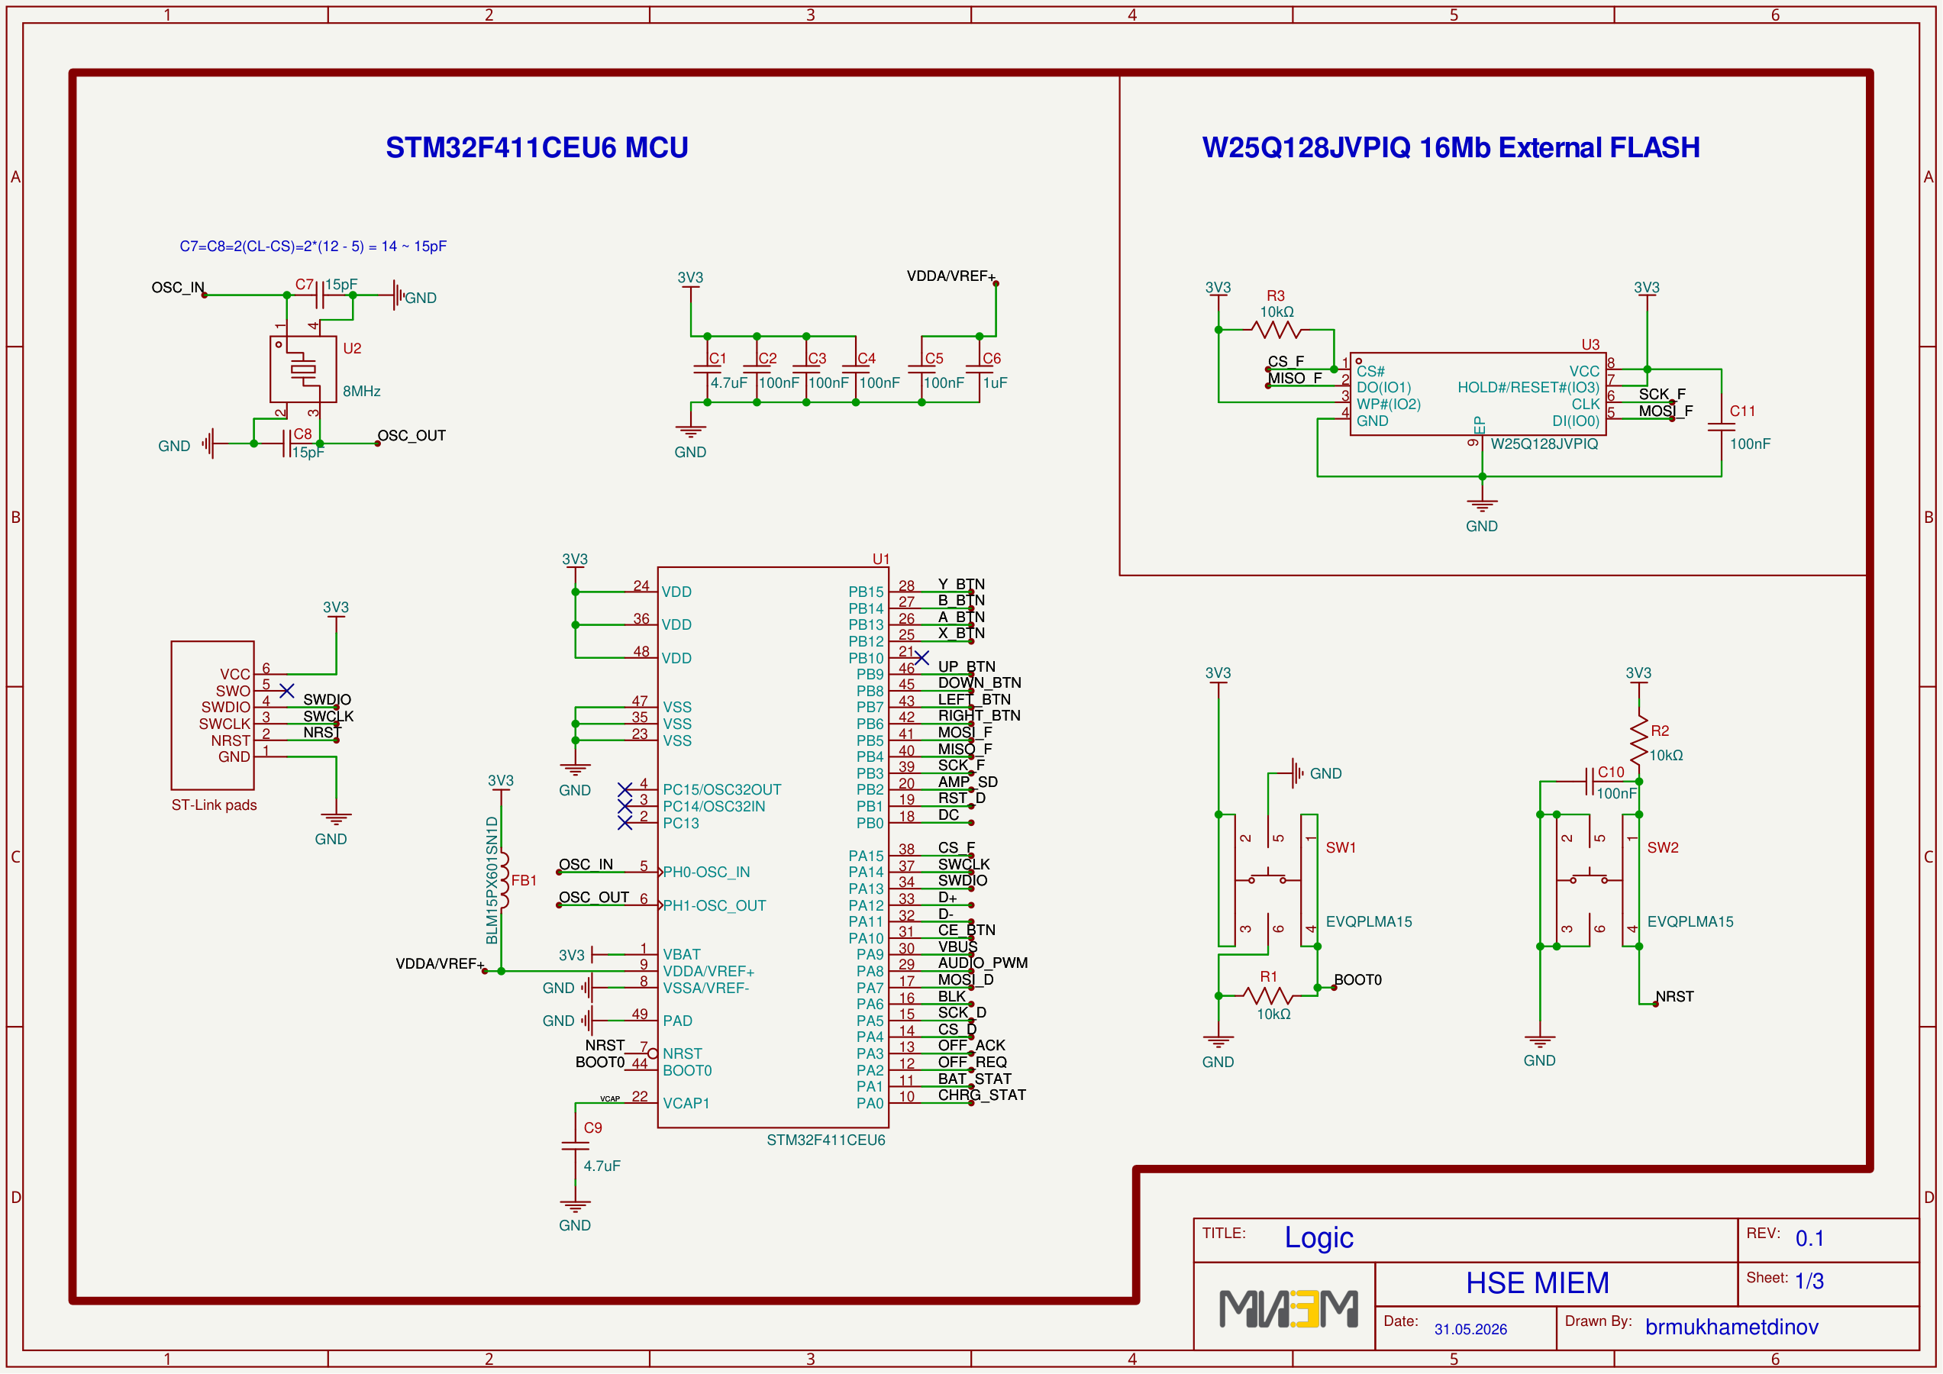1943x1374 pixels.
Task: Select capacitor C11 100nF near flash
Action: click(1722, 427)
